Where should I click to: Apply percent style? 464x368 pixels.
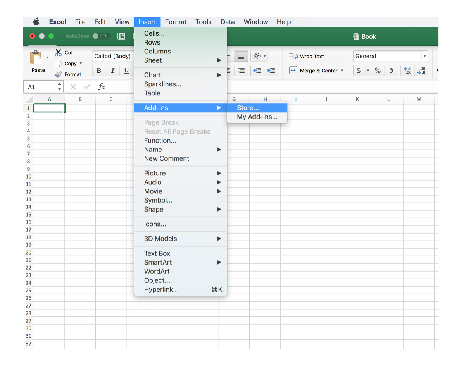(378, 71)
